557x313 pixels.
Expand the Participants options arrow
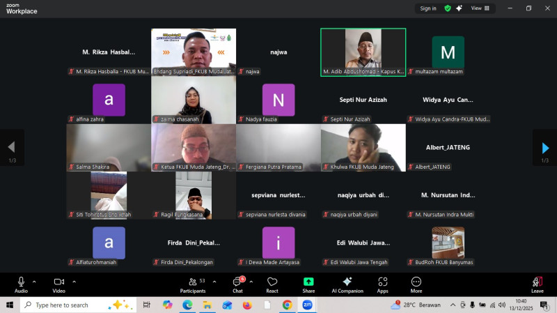point(212,282)
